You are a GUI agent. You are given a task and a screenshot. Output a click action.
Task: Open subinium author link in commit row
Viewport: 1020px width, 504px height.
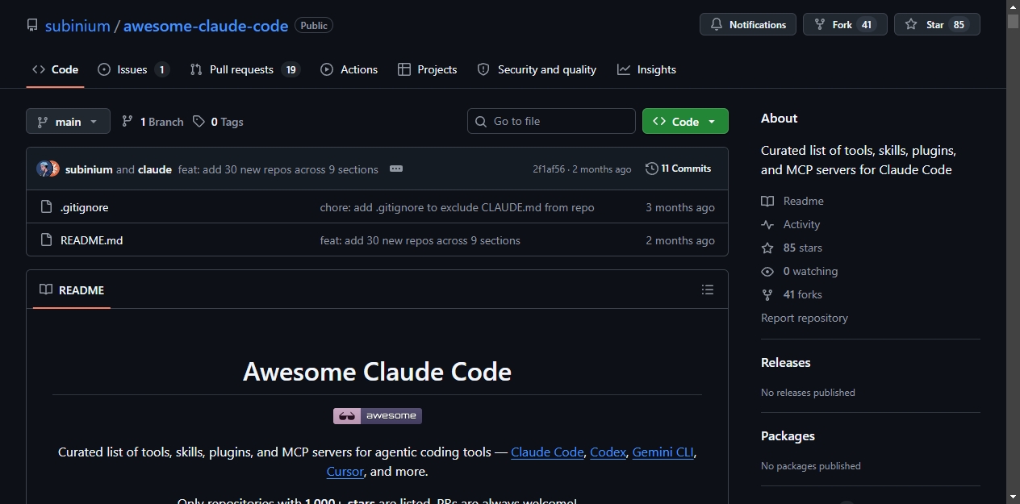[89, 169]
